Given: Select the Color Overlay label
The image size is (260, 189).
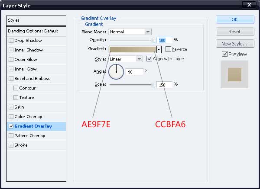Looking at the screenshot, I should point(28,117).
